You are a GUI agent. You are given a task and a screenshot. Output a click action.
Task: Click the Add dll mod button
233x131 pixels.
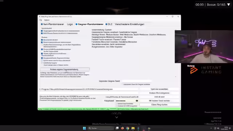[159, 97]
